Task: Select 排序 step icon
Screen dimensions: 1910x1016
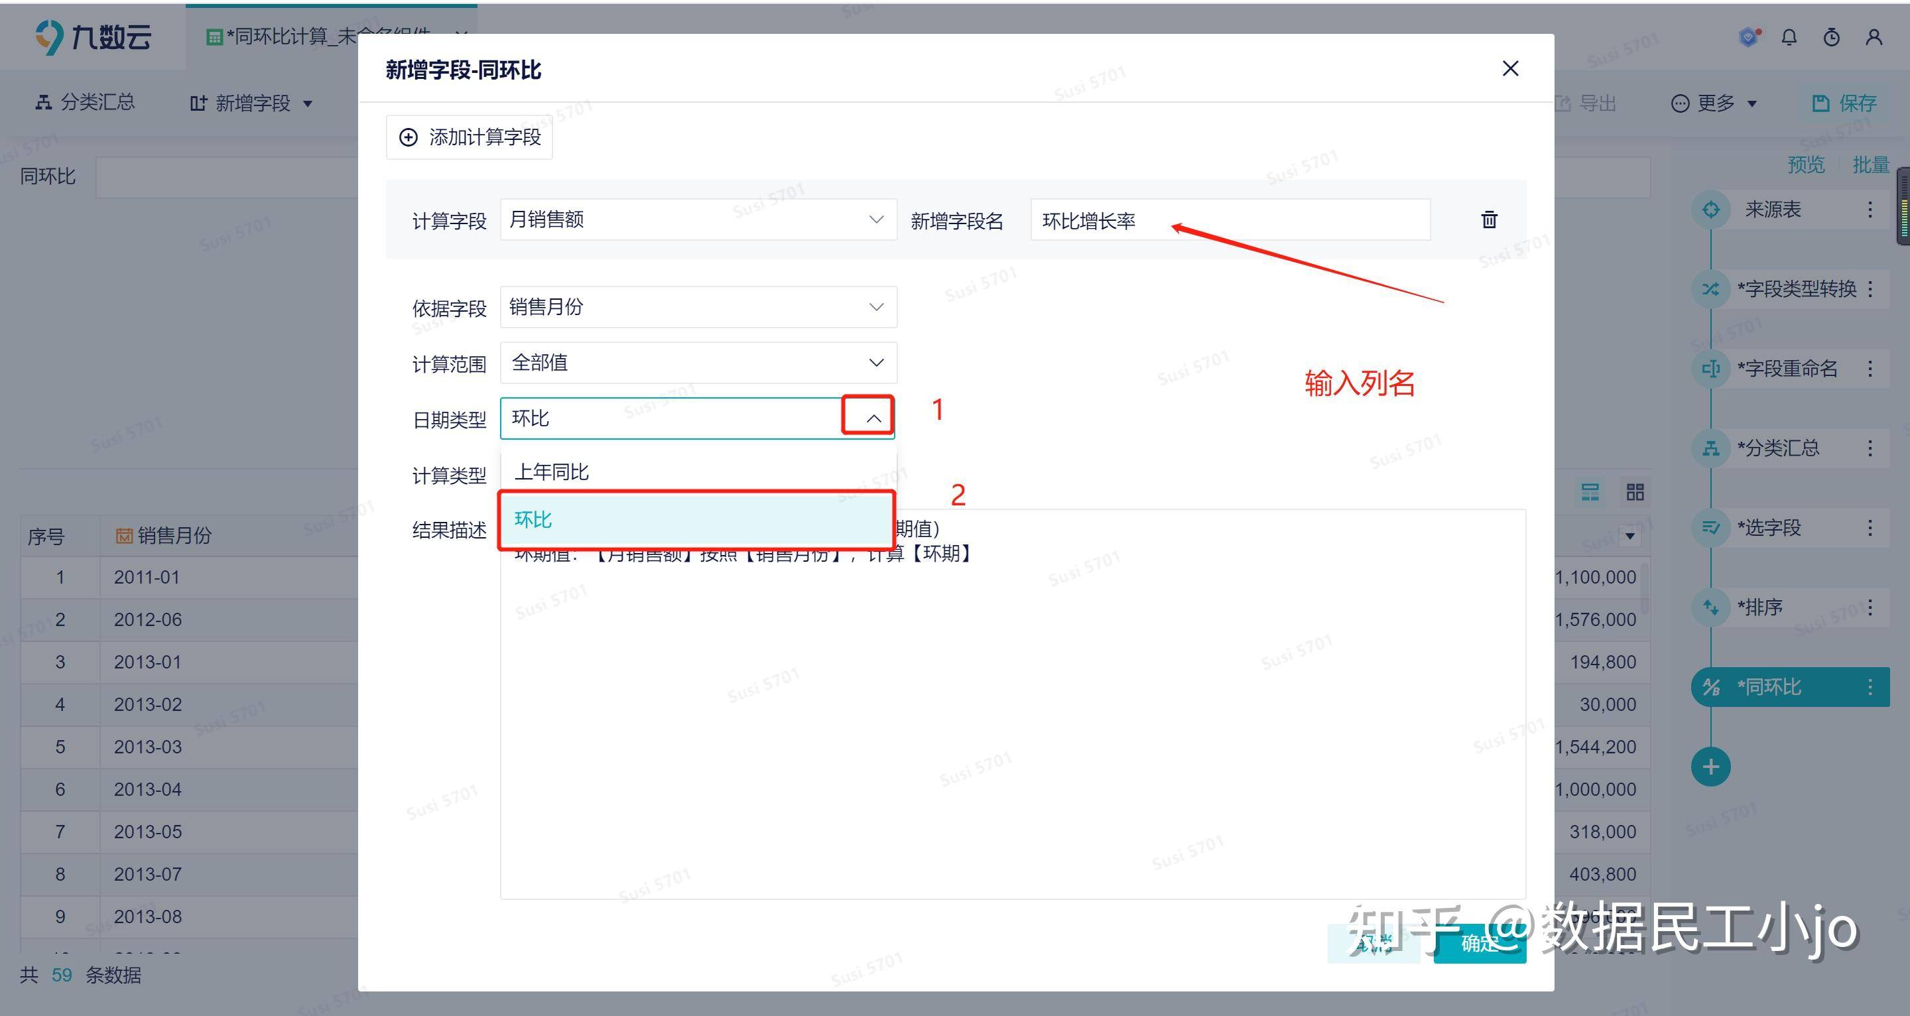Action: [x=1710, y=607]
